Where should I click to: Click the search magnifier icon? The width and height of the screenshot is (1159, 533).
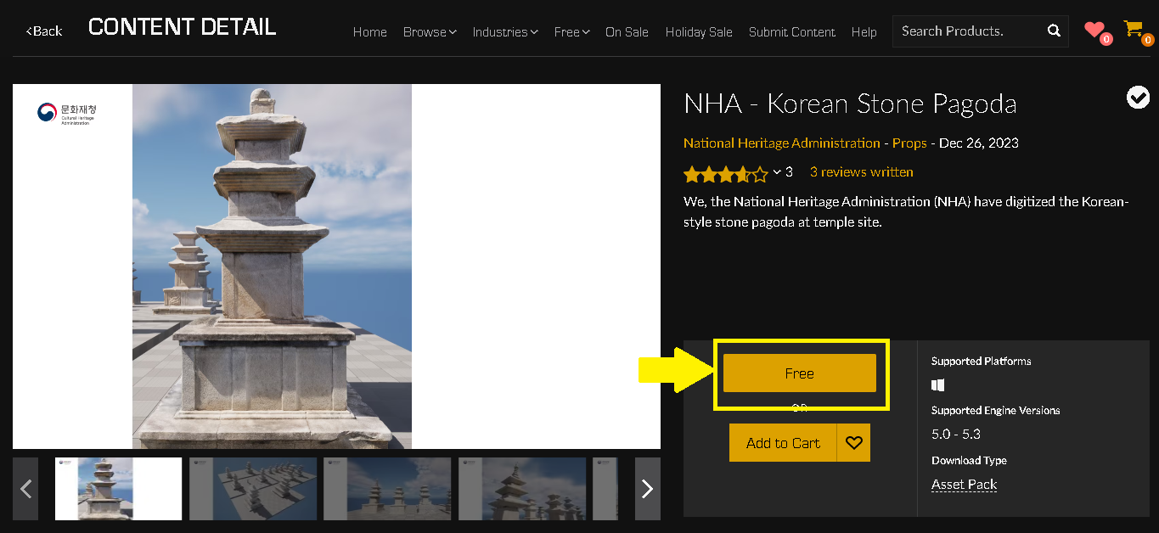[x=1054, y=31]
